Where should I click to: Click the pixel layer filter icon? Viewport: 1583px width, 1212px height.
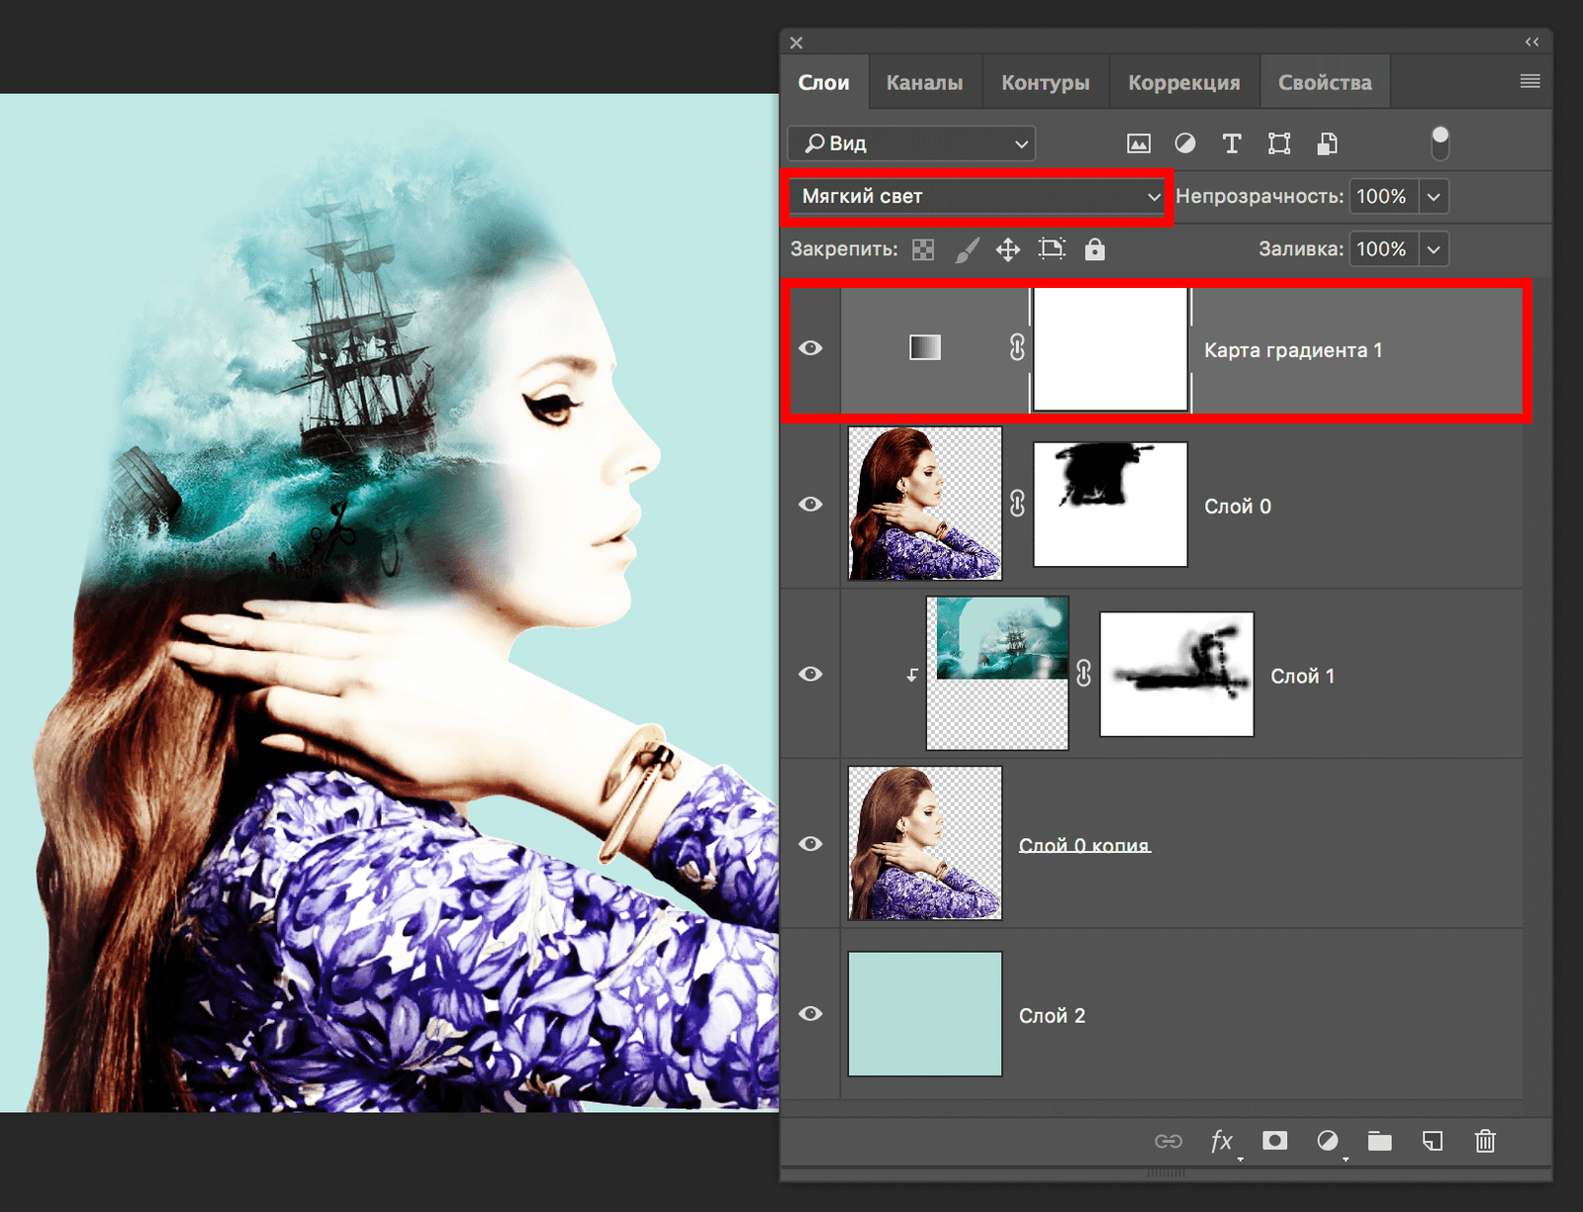[1139, 144]
